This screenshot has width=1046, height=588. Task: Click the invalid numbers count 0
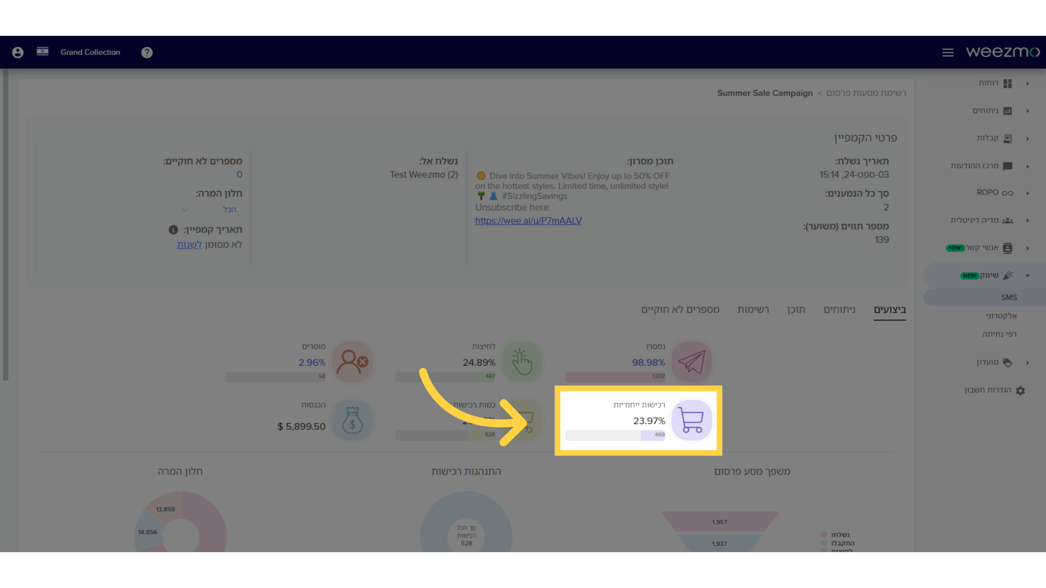point(239,175)
